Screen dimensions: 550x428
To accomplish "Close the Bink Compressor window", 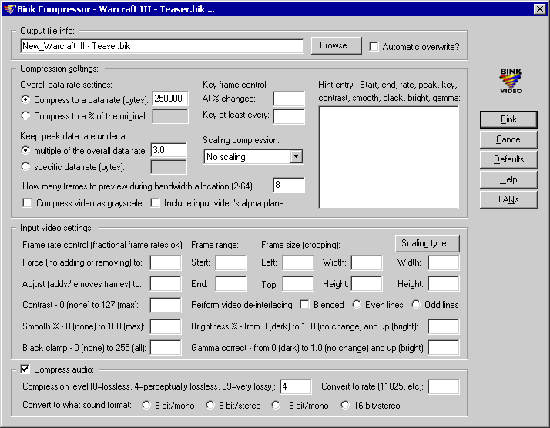I will 539,9.
